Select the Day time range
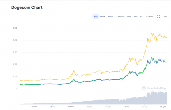This screenshot has height=110, width=171. point(96,17)
